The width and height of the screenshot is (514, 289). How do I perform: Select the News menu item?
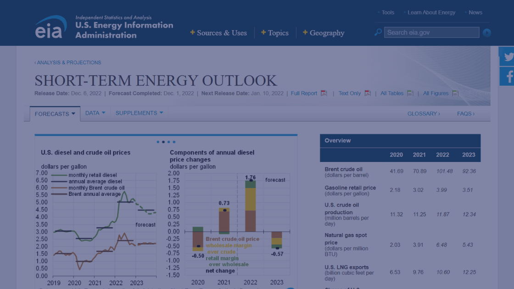tap(475, 12)
